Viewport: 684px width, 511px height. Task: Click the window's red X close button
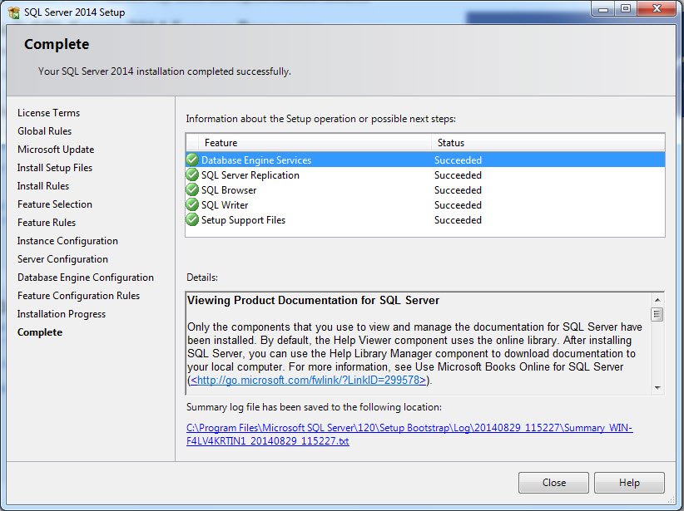(x=657, y=8)
